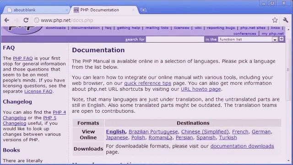Click the address bar URL
293x165 pixels.
(x=67, y=20)
